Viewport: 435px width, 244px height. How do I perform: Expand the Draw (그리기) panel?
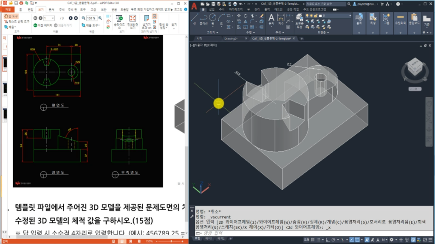(x=212, y=32)
